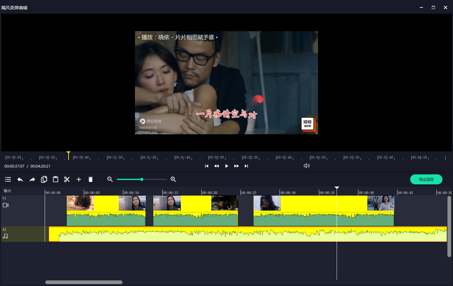This screenshot has height=286, width=453.
Task: Play the video preview
Action: [x=226, y=166]
